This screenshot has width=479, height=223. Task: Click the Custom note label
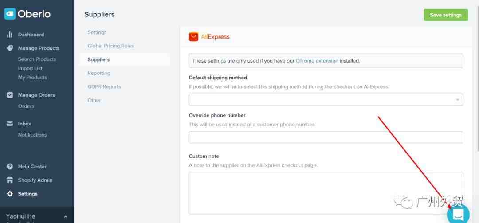tap(204, 156)
